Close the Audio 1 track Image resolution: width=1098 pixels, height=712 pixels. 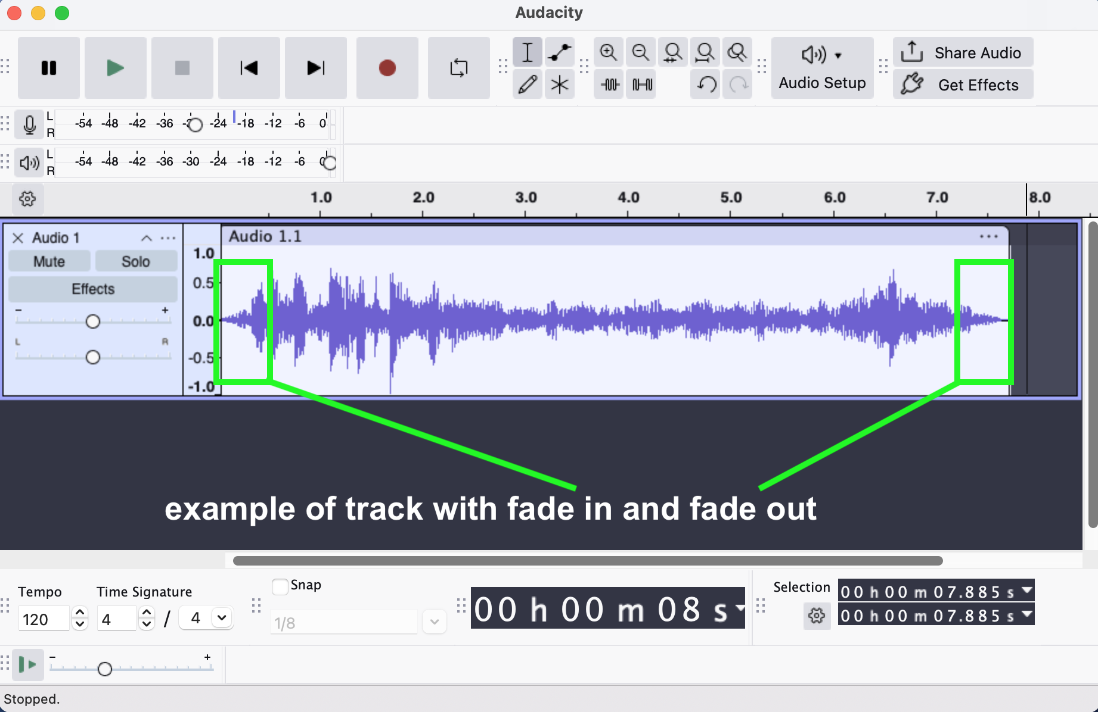pos(18,238)
